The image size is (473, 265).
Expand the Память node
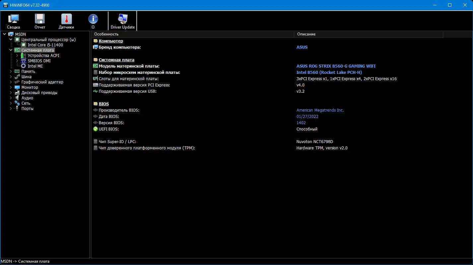(11, 71)
